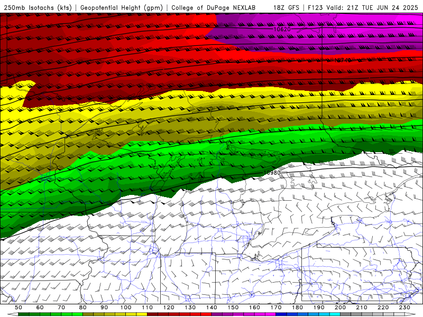Click the 180 knot colorbar label
The width and height of the screenshot is (423, 317).
[x=297, y=307]
